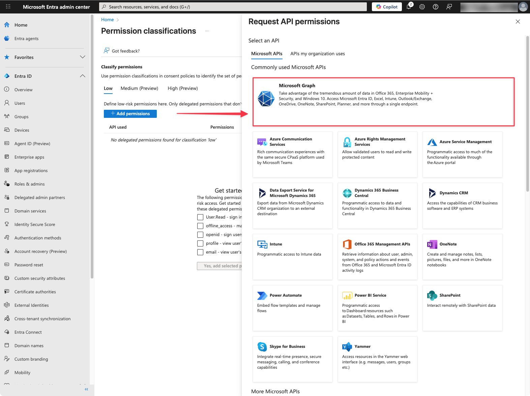Viewport: 530px width, 396px height.
Task: Click the Yammer icon
Action: coord(347,346)
